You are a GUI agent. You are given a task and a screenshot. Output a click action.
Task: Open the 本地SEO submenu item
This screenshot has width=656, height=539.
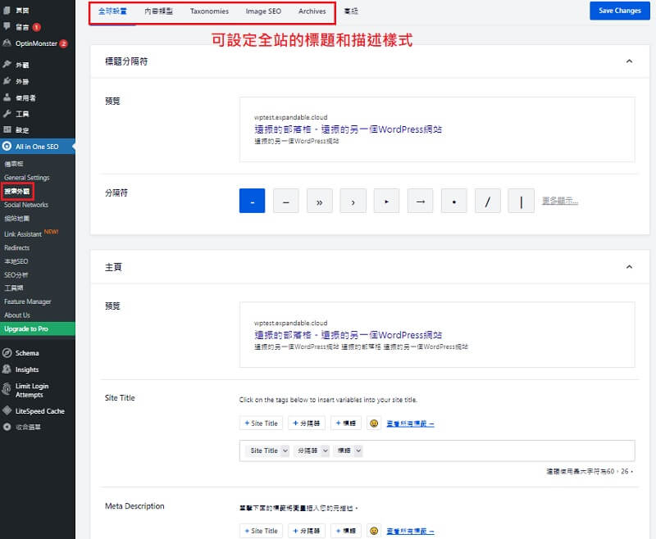16,261
